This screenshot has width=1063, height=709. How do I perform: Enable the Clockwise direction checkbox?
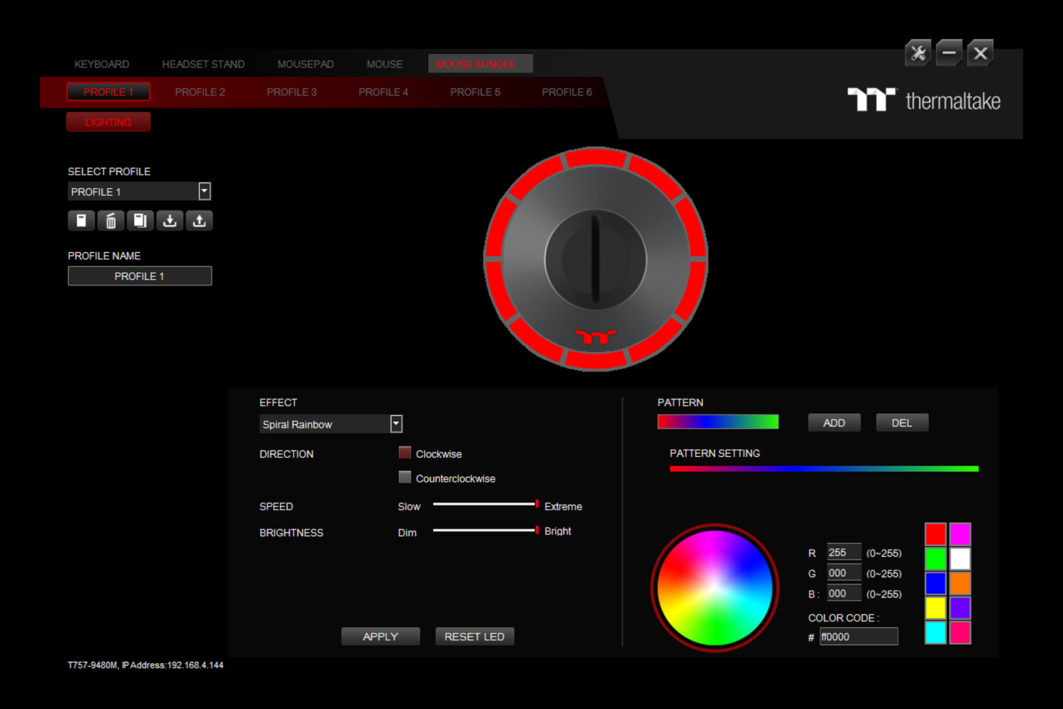[405, 453]
